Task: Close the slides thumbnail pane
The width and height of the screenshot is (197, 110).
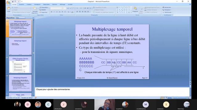Action: click(x=33, y=18)
